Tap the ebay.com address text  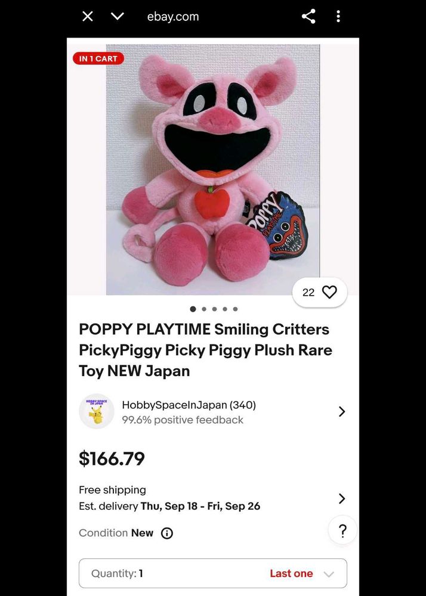[173, 17]
